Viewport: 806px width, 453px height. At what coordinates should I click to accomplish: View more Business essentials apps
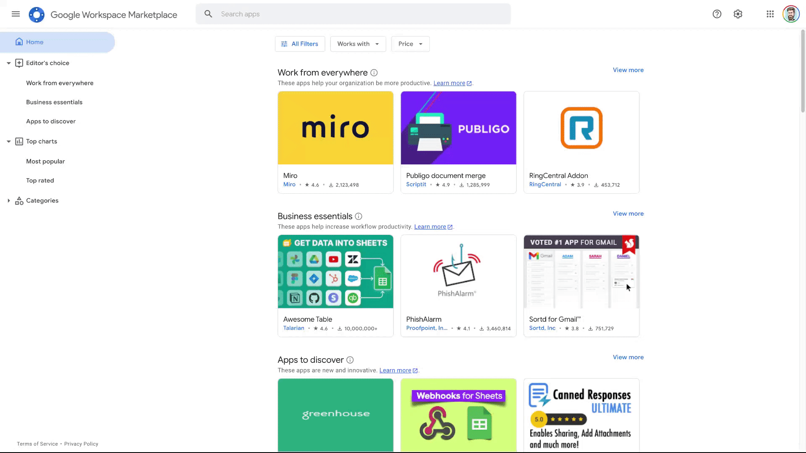tap(628, 213)
